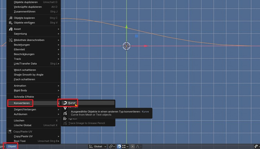The width and height of the screenshot is (260, 149).
Task: Open the Konvertieren submenu entry
Action: click(34, 103)
